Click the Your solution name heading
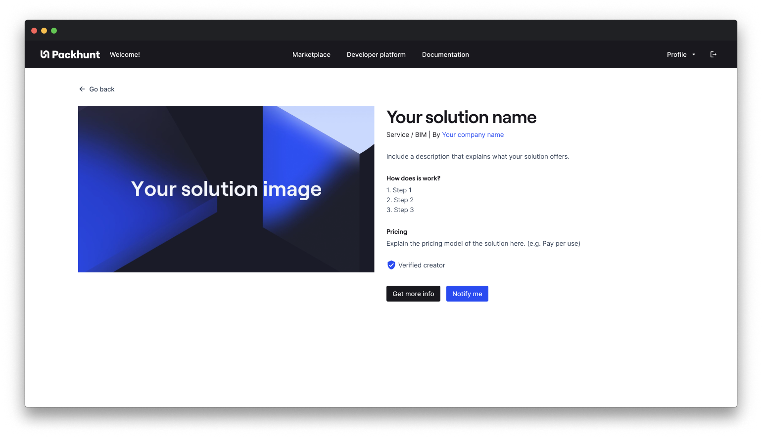The width and height of the screenshot is (762, 437). tap(461, 117)
